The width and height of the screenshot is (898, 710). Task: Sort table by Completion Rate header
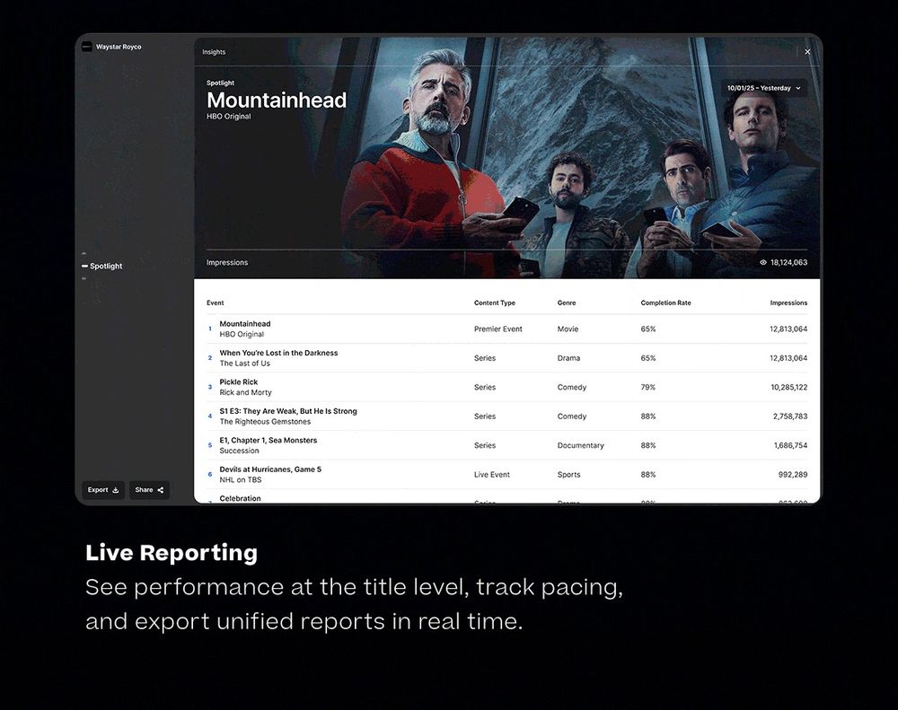665,303
